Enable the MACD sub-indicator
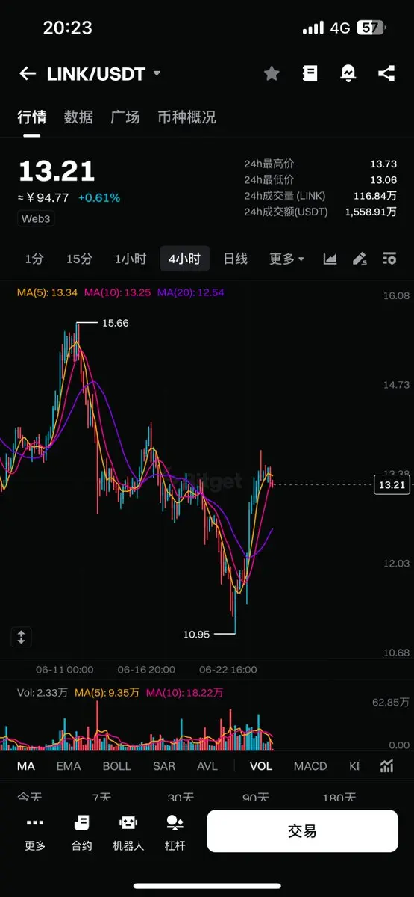Screen dimensions: 414x897 click(310, 766)
